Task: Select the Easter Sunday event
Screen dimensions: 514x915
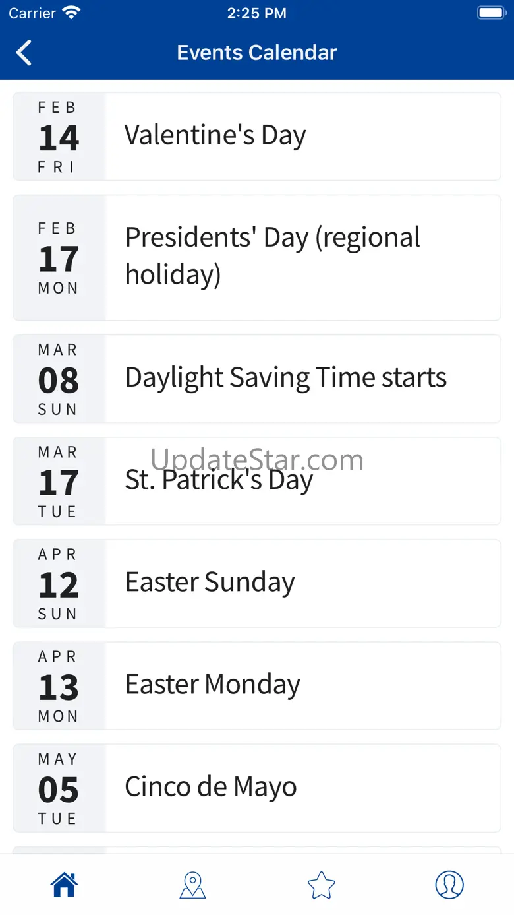Action: pyautogui.click(x=302, y=583)
